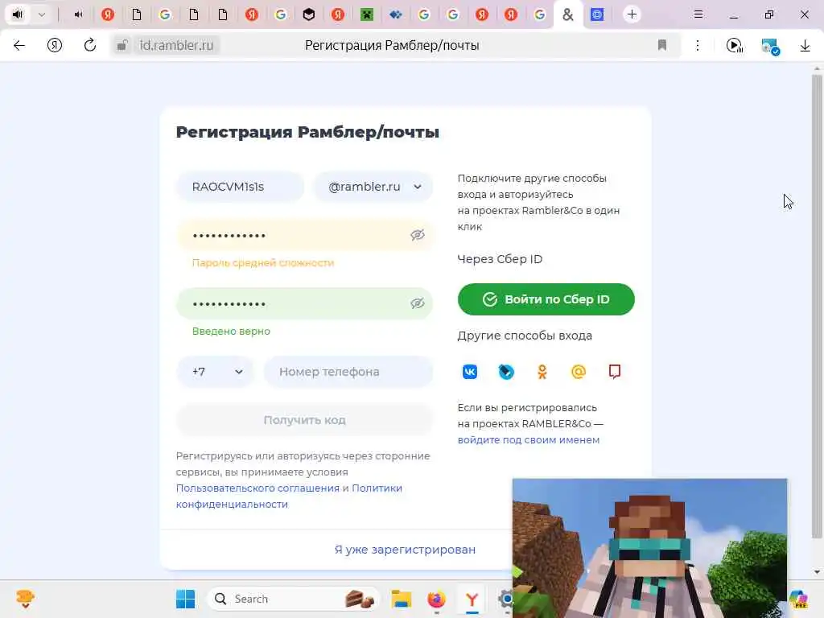Click the lock icon next to id.rambler.ru
Screen dimensions: 824x618
click(x=122, y=45)
